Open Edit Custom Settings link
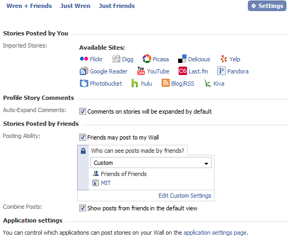The height and width of the screenshot is (241, 288). (x=185, y=196)
